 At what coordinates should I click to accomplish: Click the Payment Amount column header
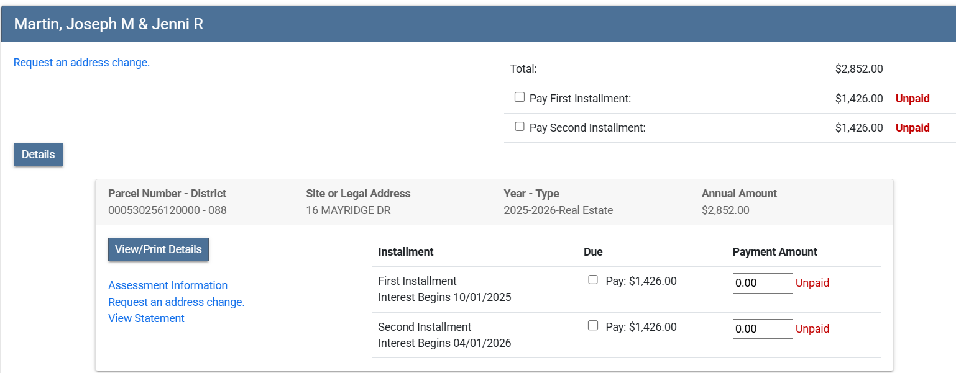[x=774, y=252]
